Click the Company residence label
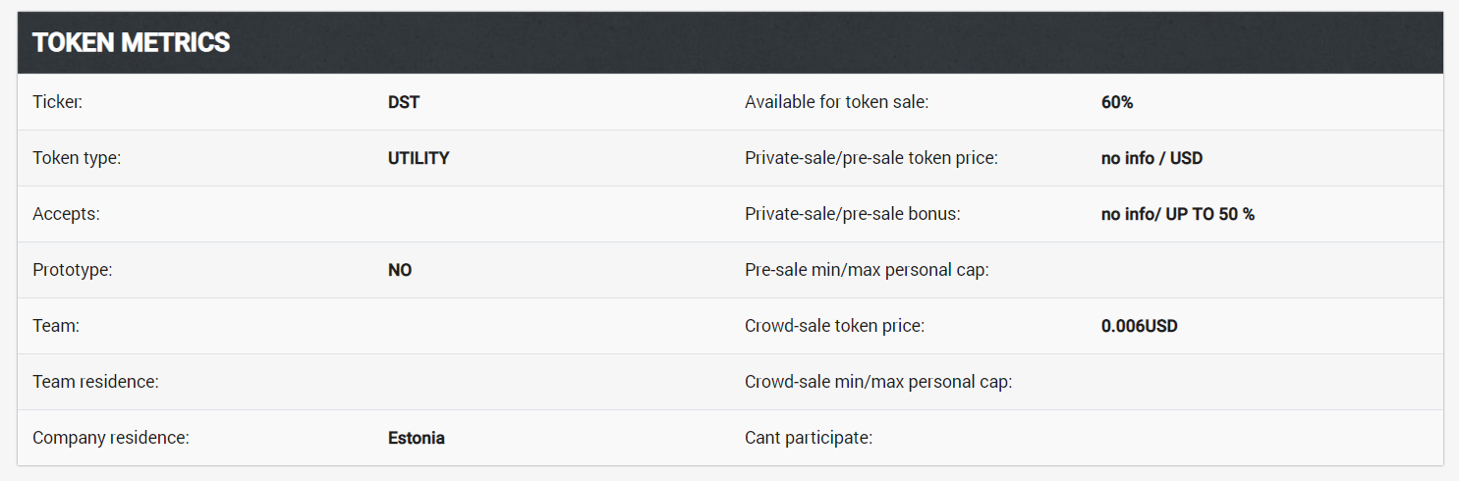Viewport: 1459px width, 481px height. point(111,438)
